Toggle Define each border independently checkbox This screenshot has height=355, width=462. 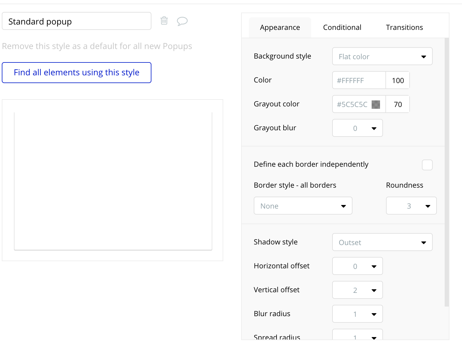coord(427,165)
